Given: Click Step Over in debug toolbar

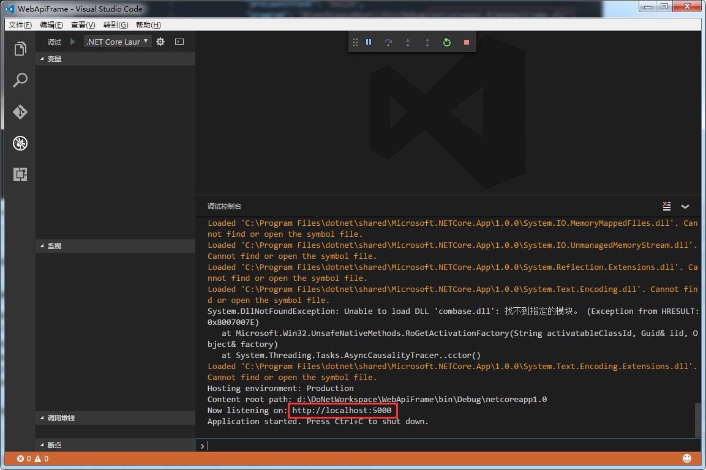Looking at the screenshot, I should [x=388, y=42].
